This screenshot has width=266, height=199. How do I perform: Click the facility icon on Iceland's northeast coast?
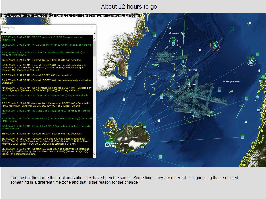tap(144, 127)
